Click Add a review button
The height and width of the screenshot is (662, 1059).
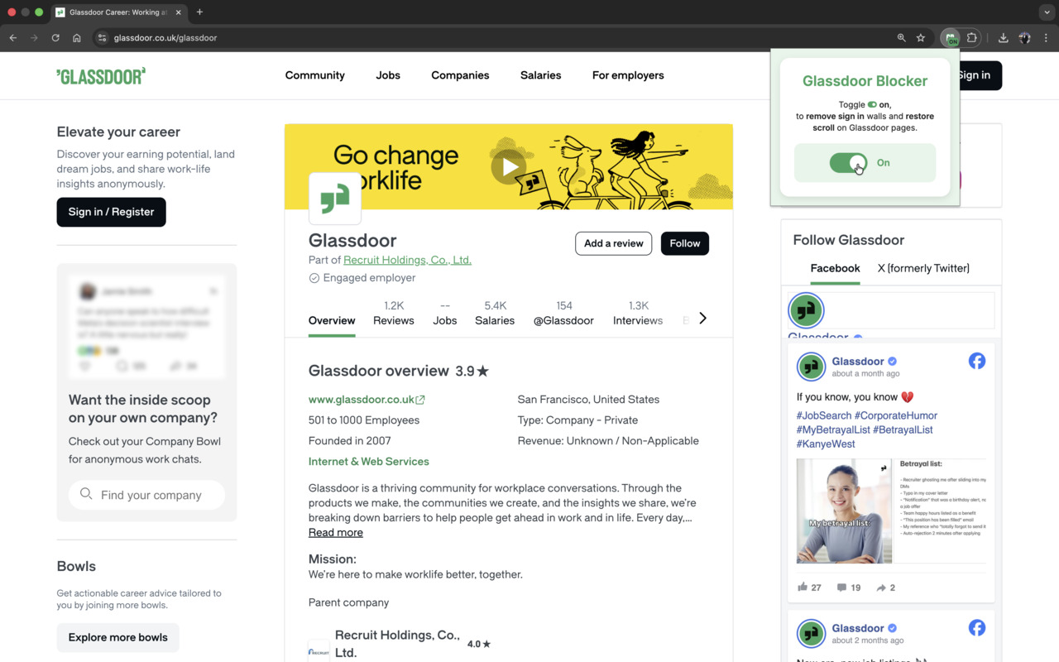click(x=614, y=243)
